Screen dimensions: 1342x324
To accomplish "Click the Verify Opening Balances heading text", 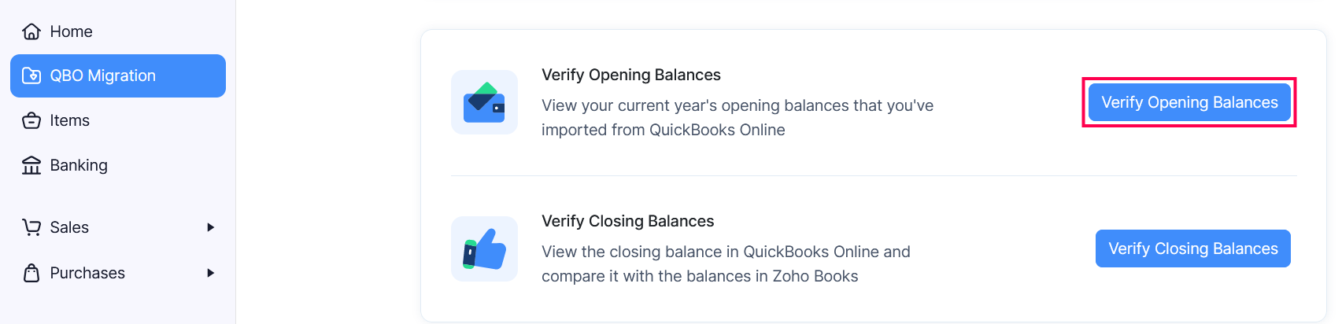I will [630, 75].
